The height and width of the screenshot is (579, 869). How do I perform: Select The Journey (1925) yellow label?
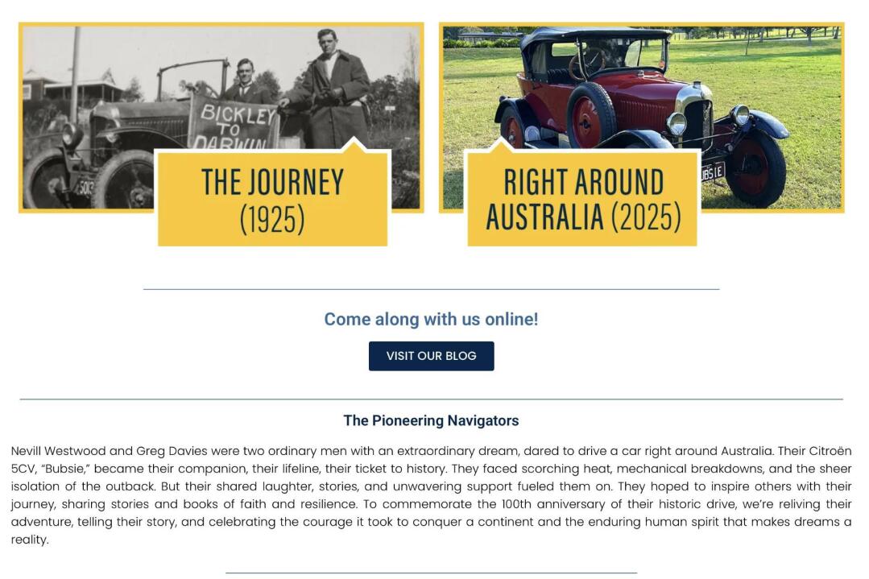coord(272,198)
